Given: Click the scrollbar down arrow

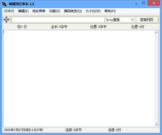Looking at the screenshot, I should click(x=157, y=124).
